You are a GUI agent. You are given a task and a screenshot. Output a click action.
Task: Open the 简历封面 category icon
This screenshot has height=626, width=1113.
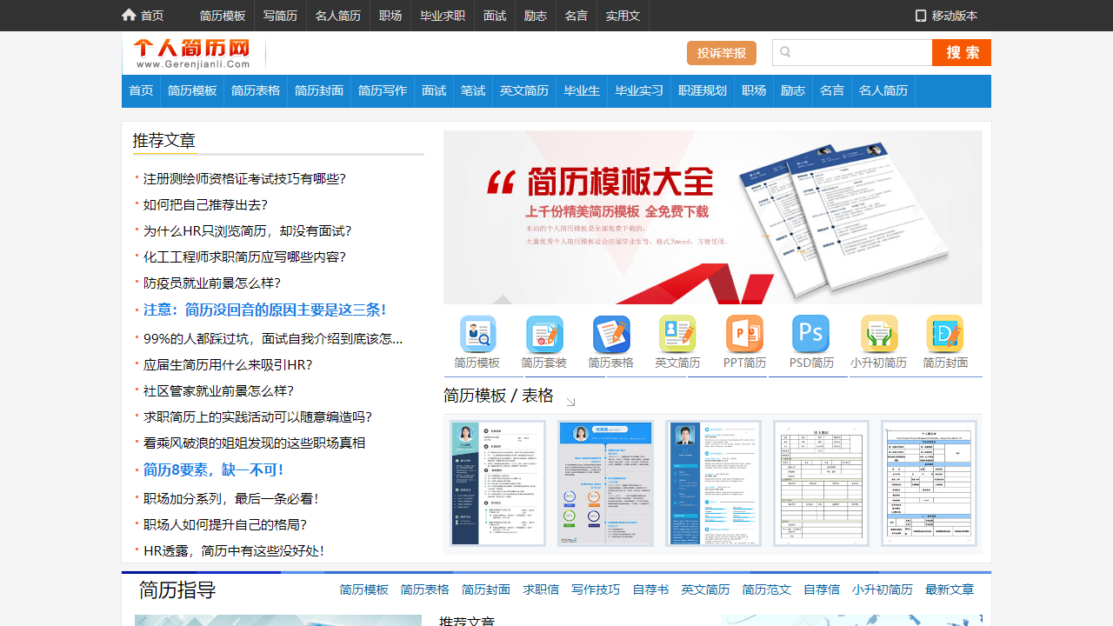coord(945,334)
